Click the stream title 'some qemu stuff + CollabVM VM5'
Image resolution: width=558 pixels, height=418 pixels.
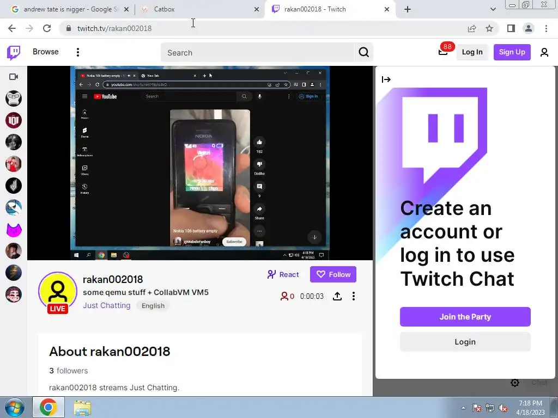[145, 292]
